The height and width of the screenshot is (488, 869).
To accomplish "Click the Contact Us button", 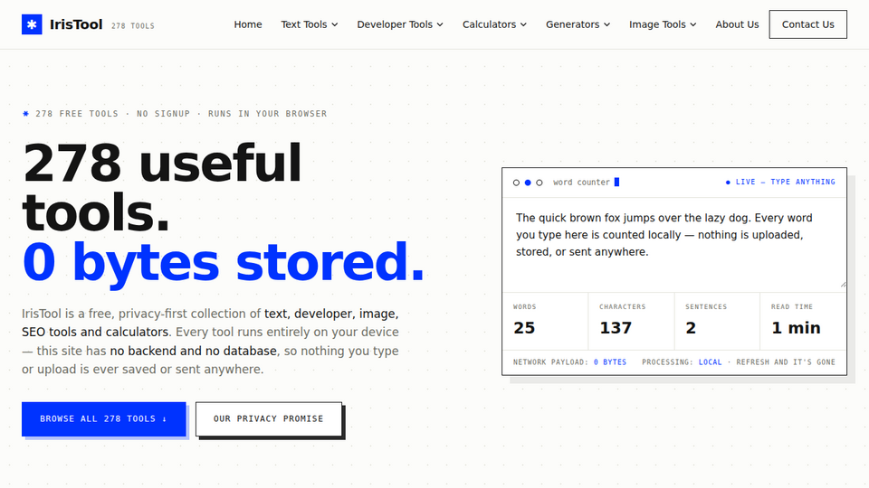I will tap(807, 24).
